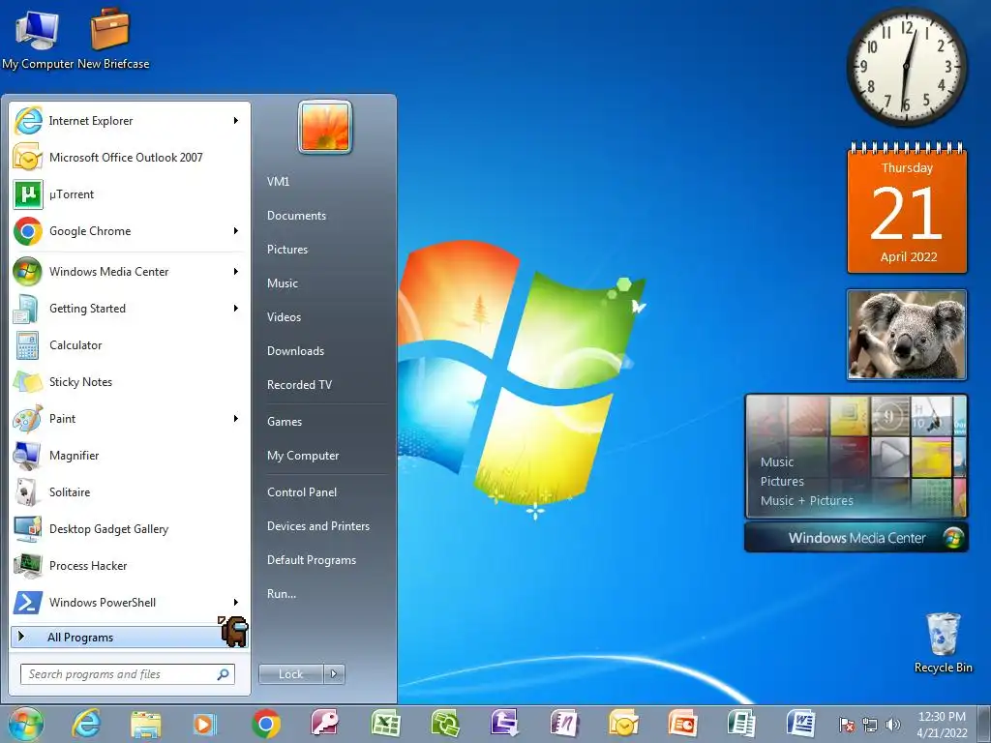The image size is (991, 743).
Task: Open Internet Explorer from Start menu list
Action: coord(130,121)
